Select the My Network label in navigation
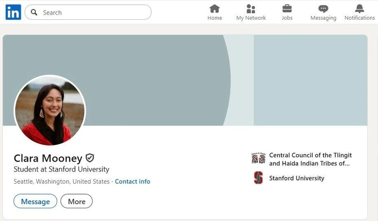This screenshot has width=378, height=221. coord(251,18)
